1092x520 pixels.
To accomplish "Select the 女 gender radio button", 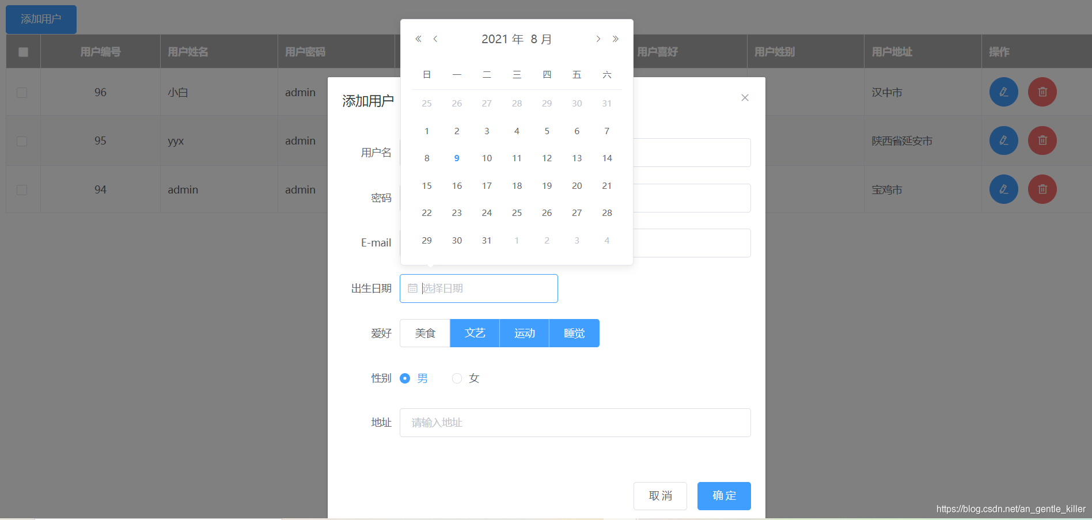I will [x=457, y=378].
